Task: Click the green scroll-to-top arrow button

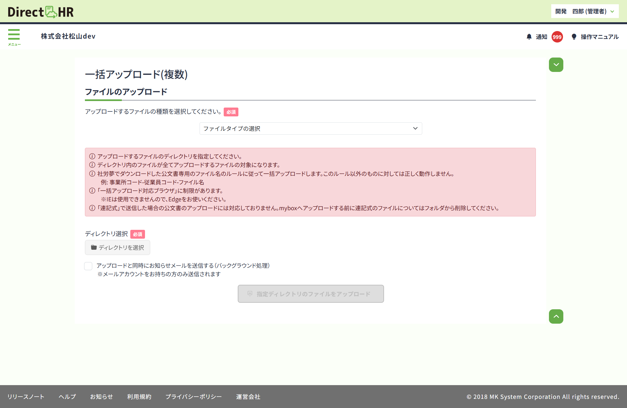Action: 556,316
